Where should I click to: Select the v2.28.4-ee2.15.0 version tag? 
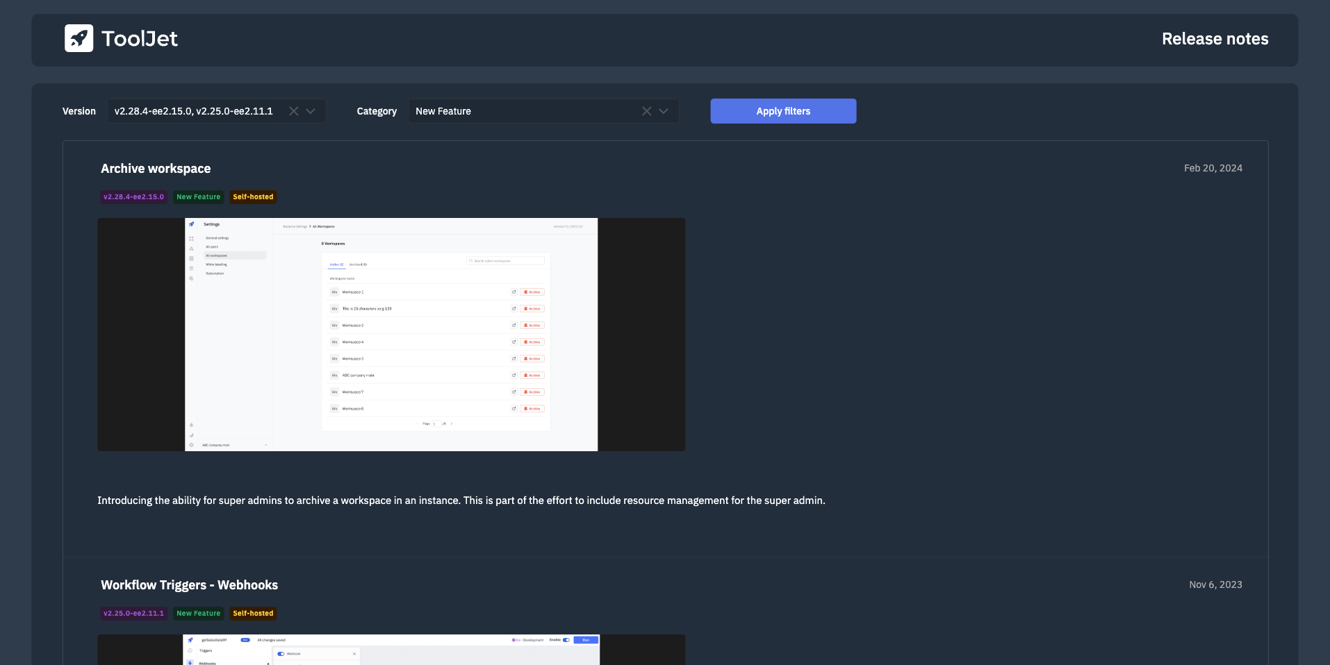click(133, 197)
